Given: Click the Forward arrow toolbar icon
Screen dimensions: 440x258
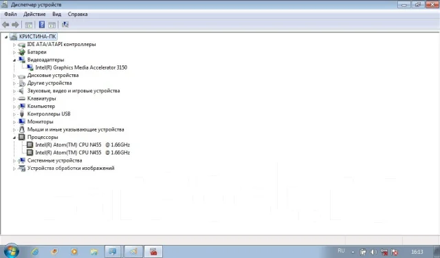Looking at the screenshot, I should 15,25.
